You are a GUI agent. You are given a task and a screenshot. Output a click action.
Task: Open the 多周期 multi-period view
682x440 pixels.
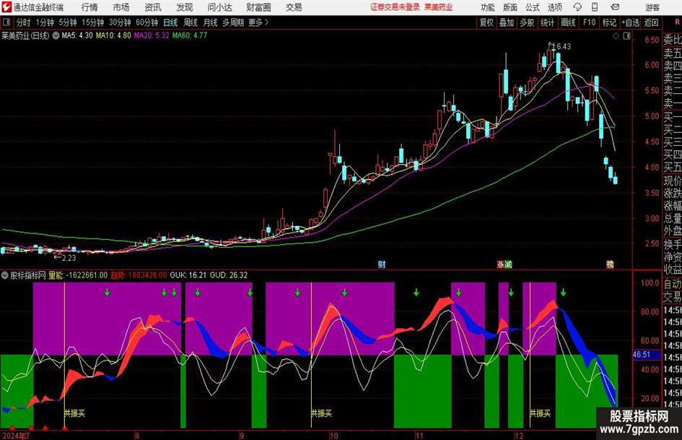[x=233, y=22]
